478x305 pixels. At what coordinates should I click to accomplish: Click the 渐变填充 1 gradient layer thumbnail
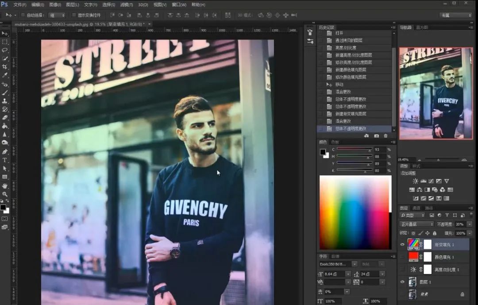pyautogui.click(x=413, y=244)
